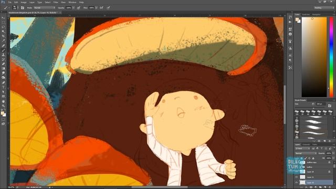The image size is (336, 189).
Task: Toggle lock image pixels brush icon
Action: click(x=306, y=158)
